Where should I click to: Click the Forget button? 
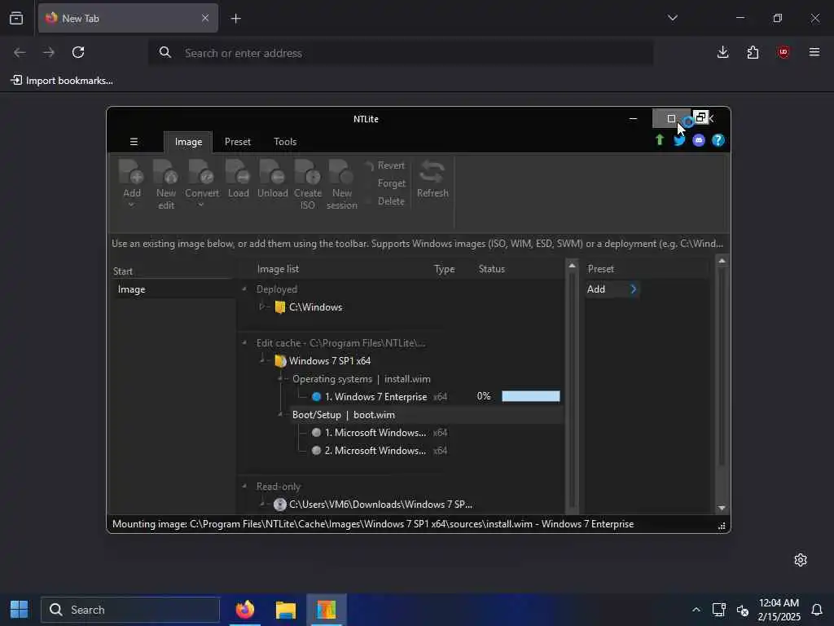point(391,183)
